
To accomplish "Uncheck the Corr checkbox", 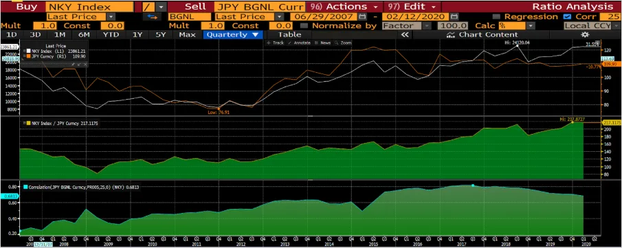I will [x=567, y=16].
